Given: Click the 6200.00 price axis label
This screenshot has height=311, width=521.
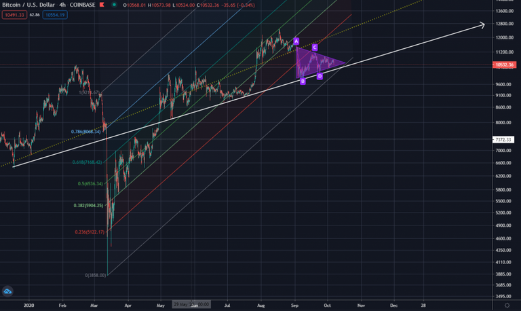Looking at the screenshot, I should pyautogui.click(x=505, y=176).
